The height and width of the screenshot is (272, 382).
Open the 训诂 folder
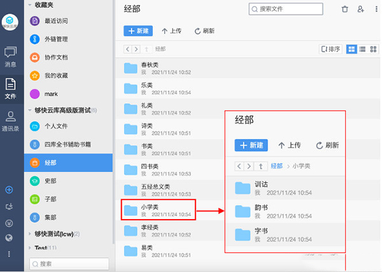[x=285, y=189]
